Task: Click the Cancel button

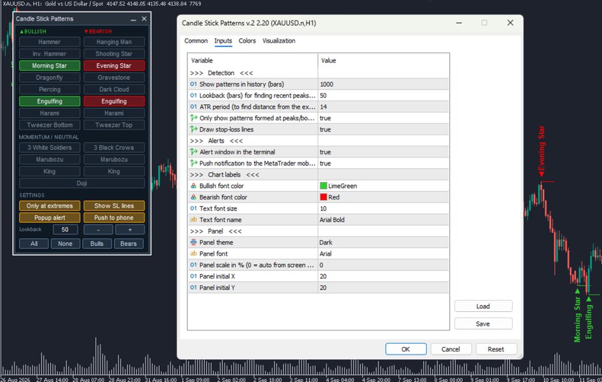Action: pyautogui.click(x=451, y=350)
